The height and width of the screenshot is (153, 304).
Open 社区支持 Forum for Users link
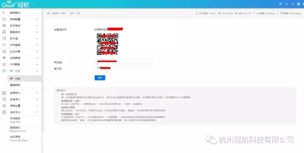tap(19, 138)
